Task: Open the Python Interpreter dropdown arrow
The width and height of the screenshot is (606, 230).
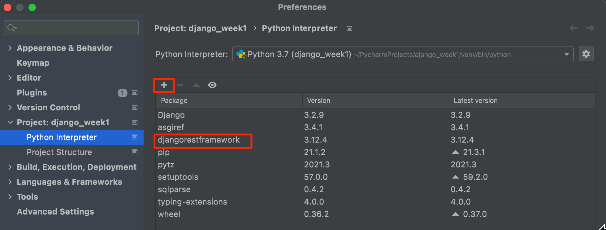Action: [567, 54]
